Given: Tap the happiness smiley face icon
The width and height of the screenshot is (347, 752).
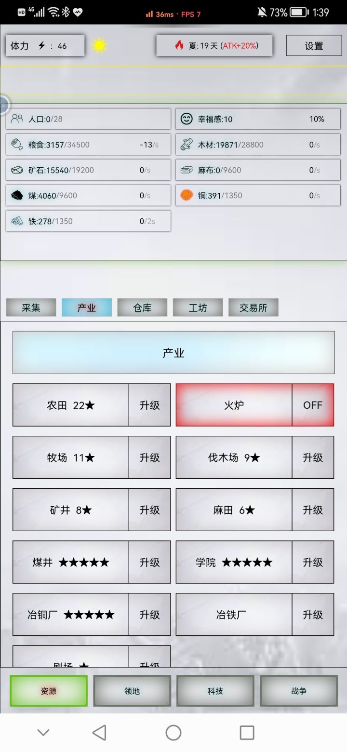Looking at the screenshot, I should (x=187, y=119).
